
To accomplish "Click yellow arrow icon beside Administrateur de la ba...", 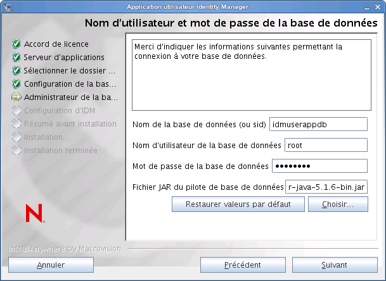I will click(x=16, y=97).
